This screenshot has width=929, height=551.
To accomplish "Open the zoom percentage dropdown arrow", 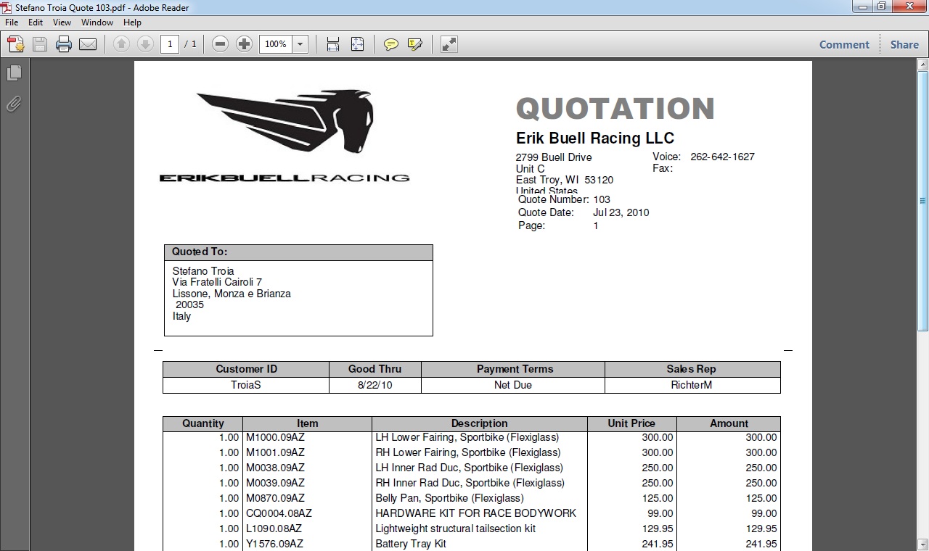I will (x=300, y=44).
